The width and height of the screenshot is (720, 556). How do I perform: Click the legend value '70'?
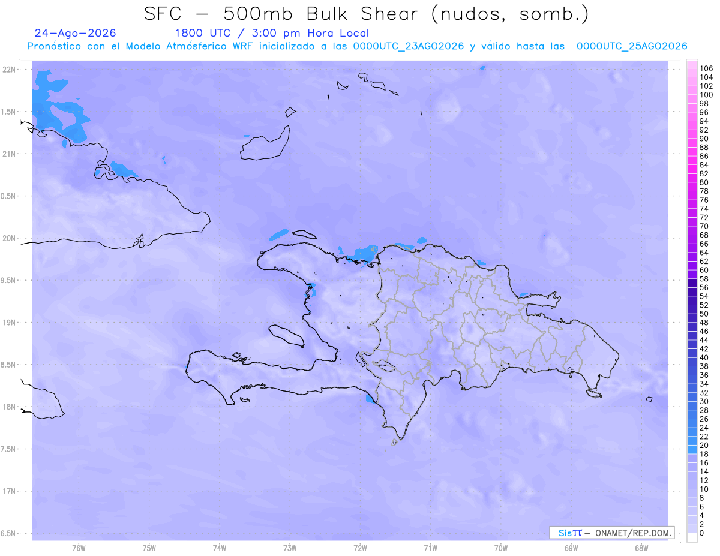tap(704, 226)
